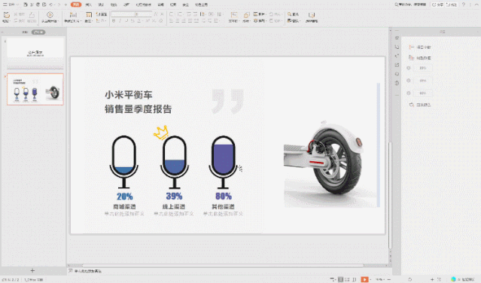The height and width of the screenshot is (283, 481).
Task: Click the '39%' text under middle microphone
Action: tap(174, 196)
